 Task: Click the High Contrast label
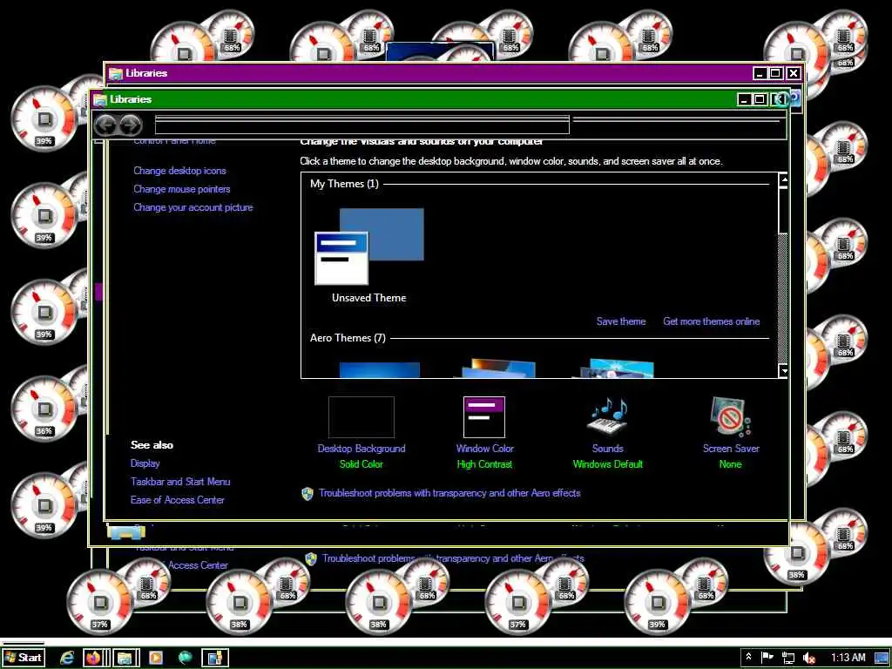click(484, 464)
